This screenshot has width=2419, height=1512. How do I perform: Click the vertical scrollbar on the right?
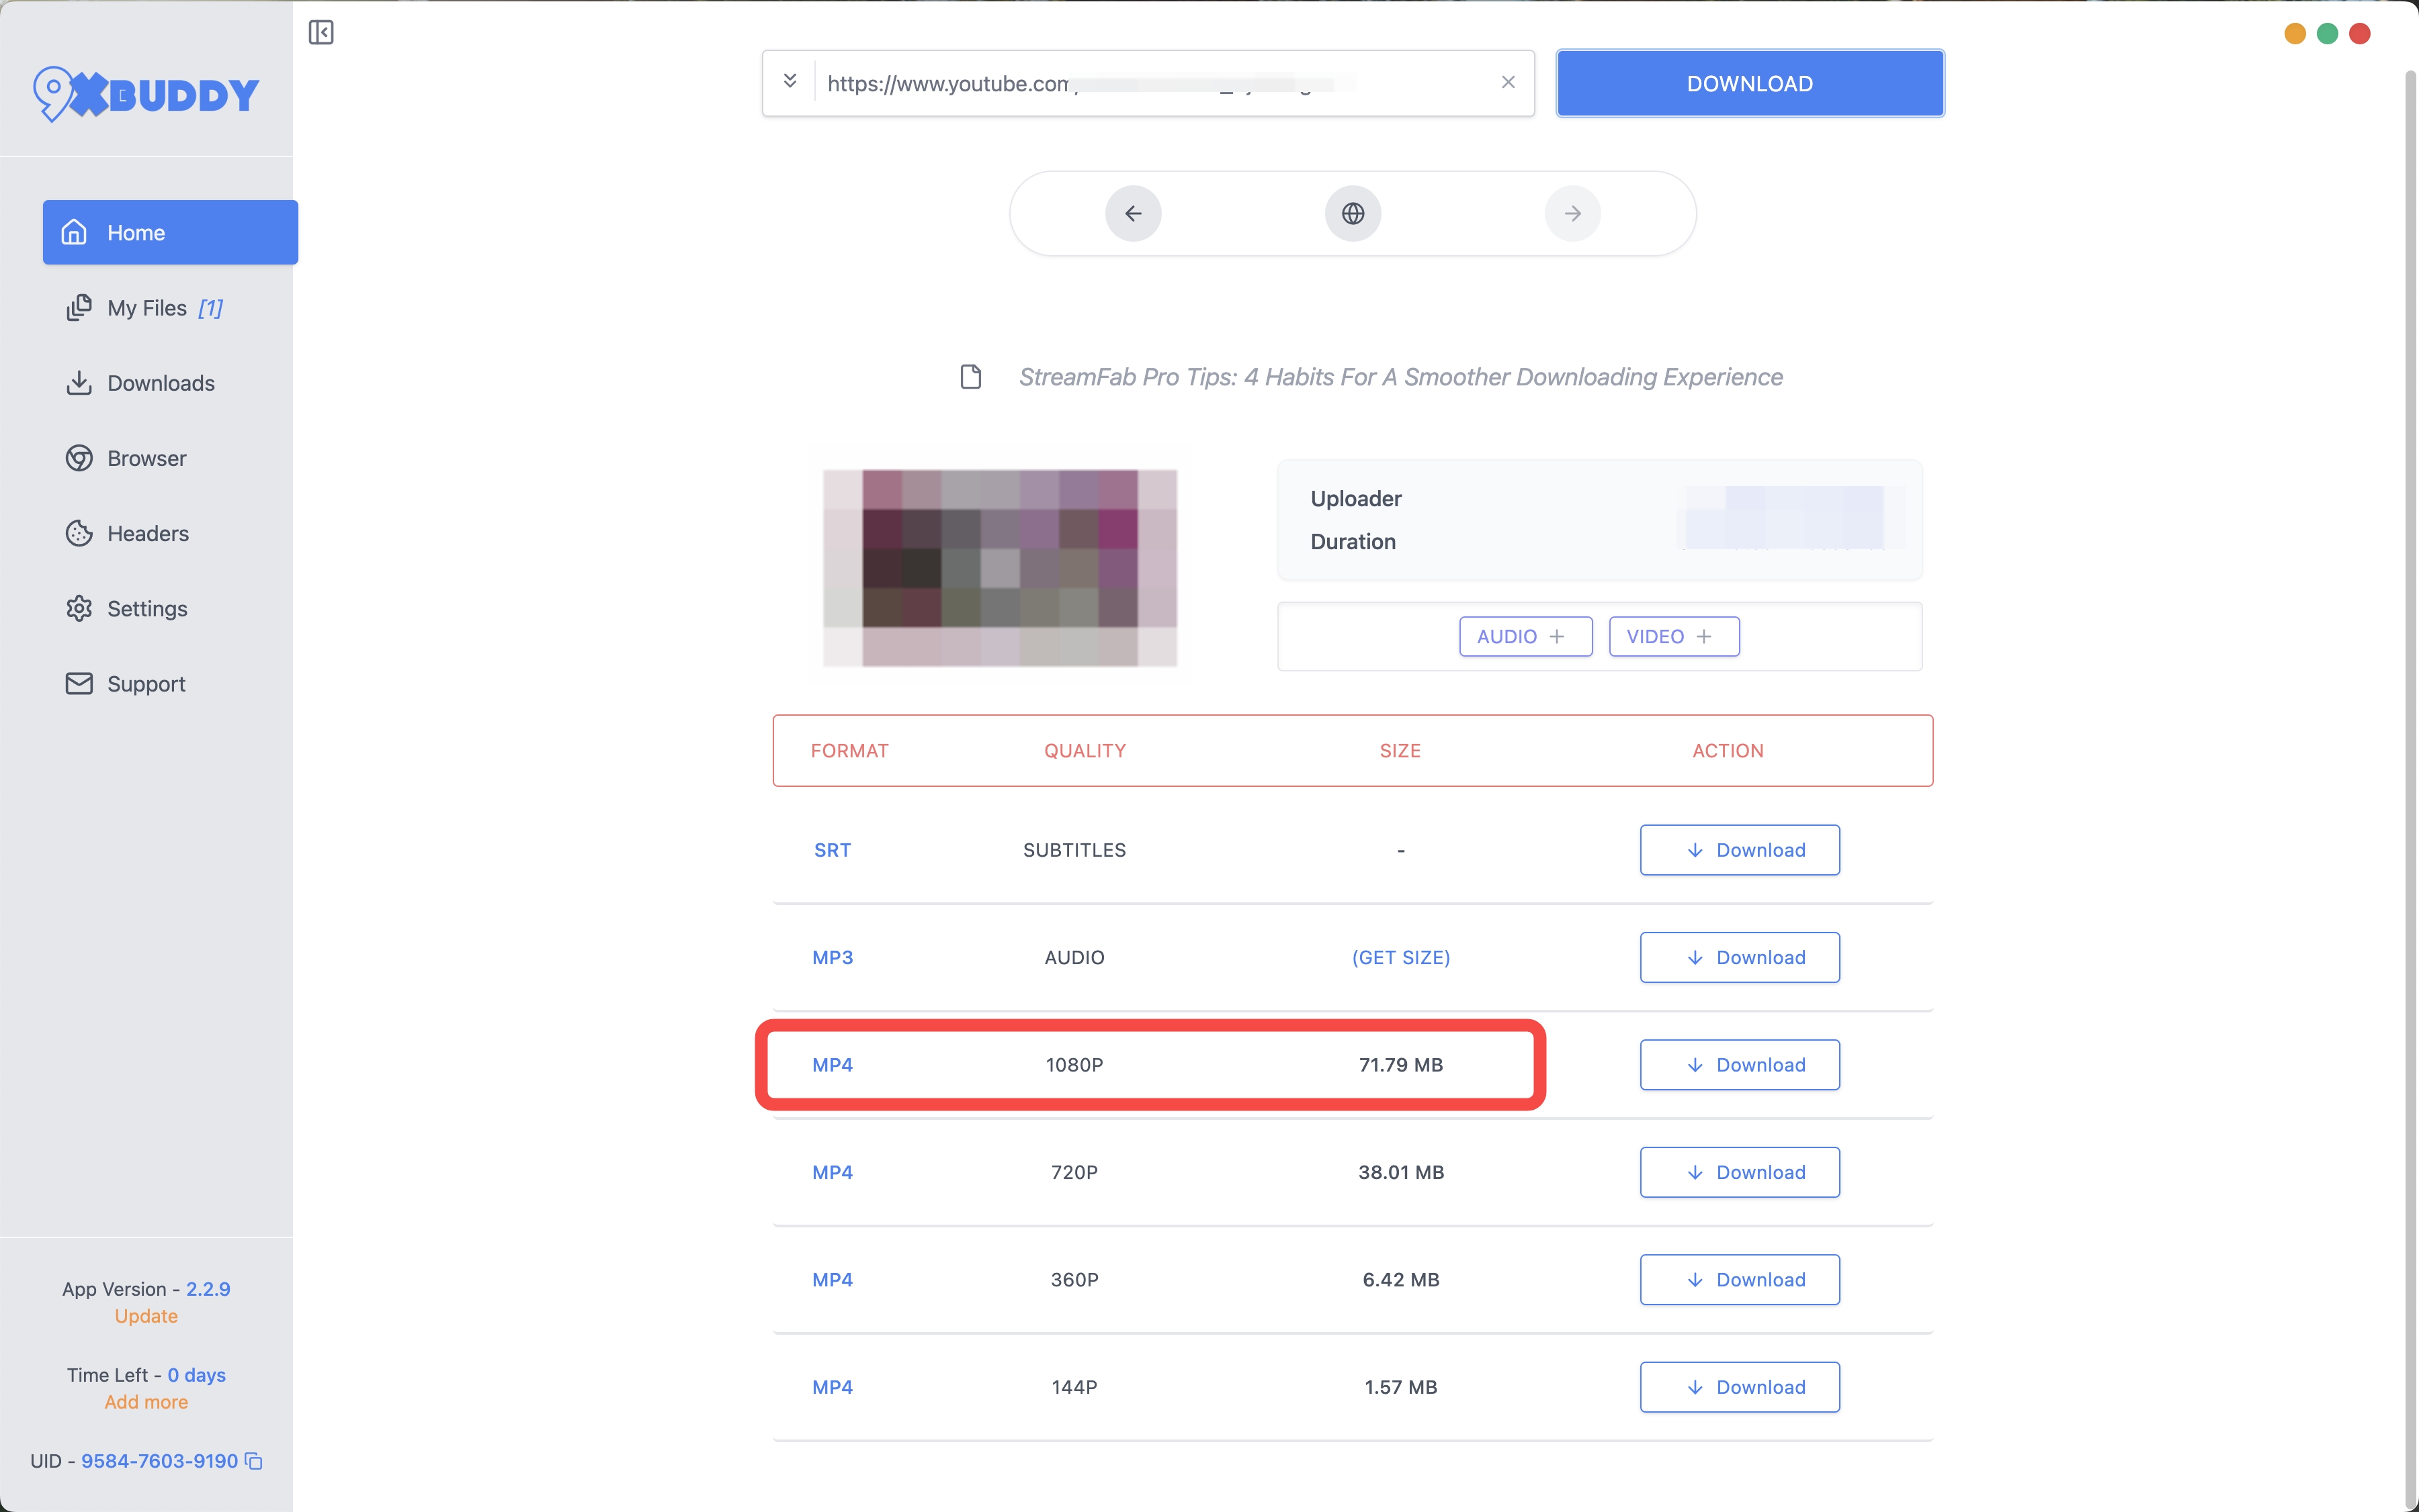click(x=2410, y=790)
